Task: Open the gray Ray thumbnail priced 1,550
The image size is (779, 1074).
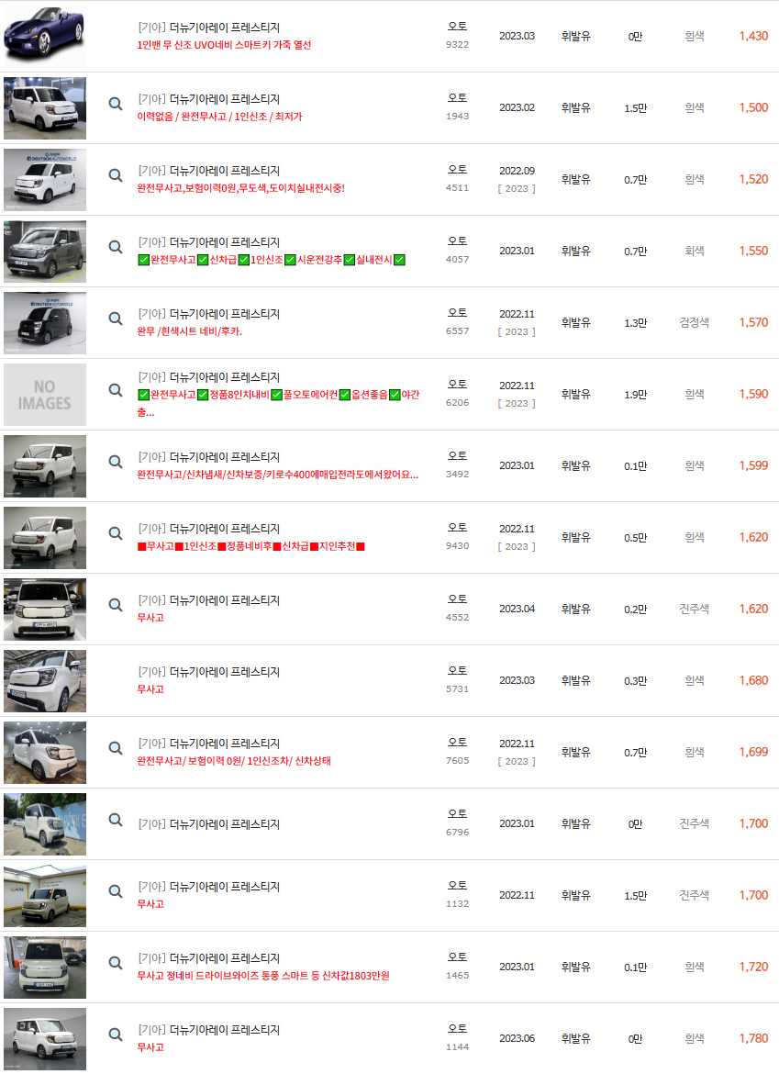Action: tap(45, 252)
